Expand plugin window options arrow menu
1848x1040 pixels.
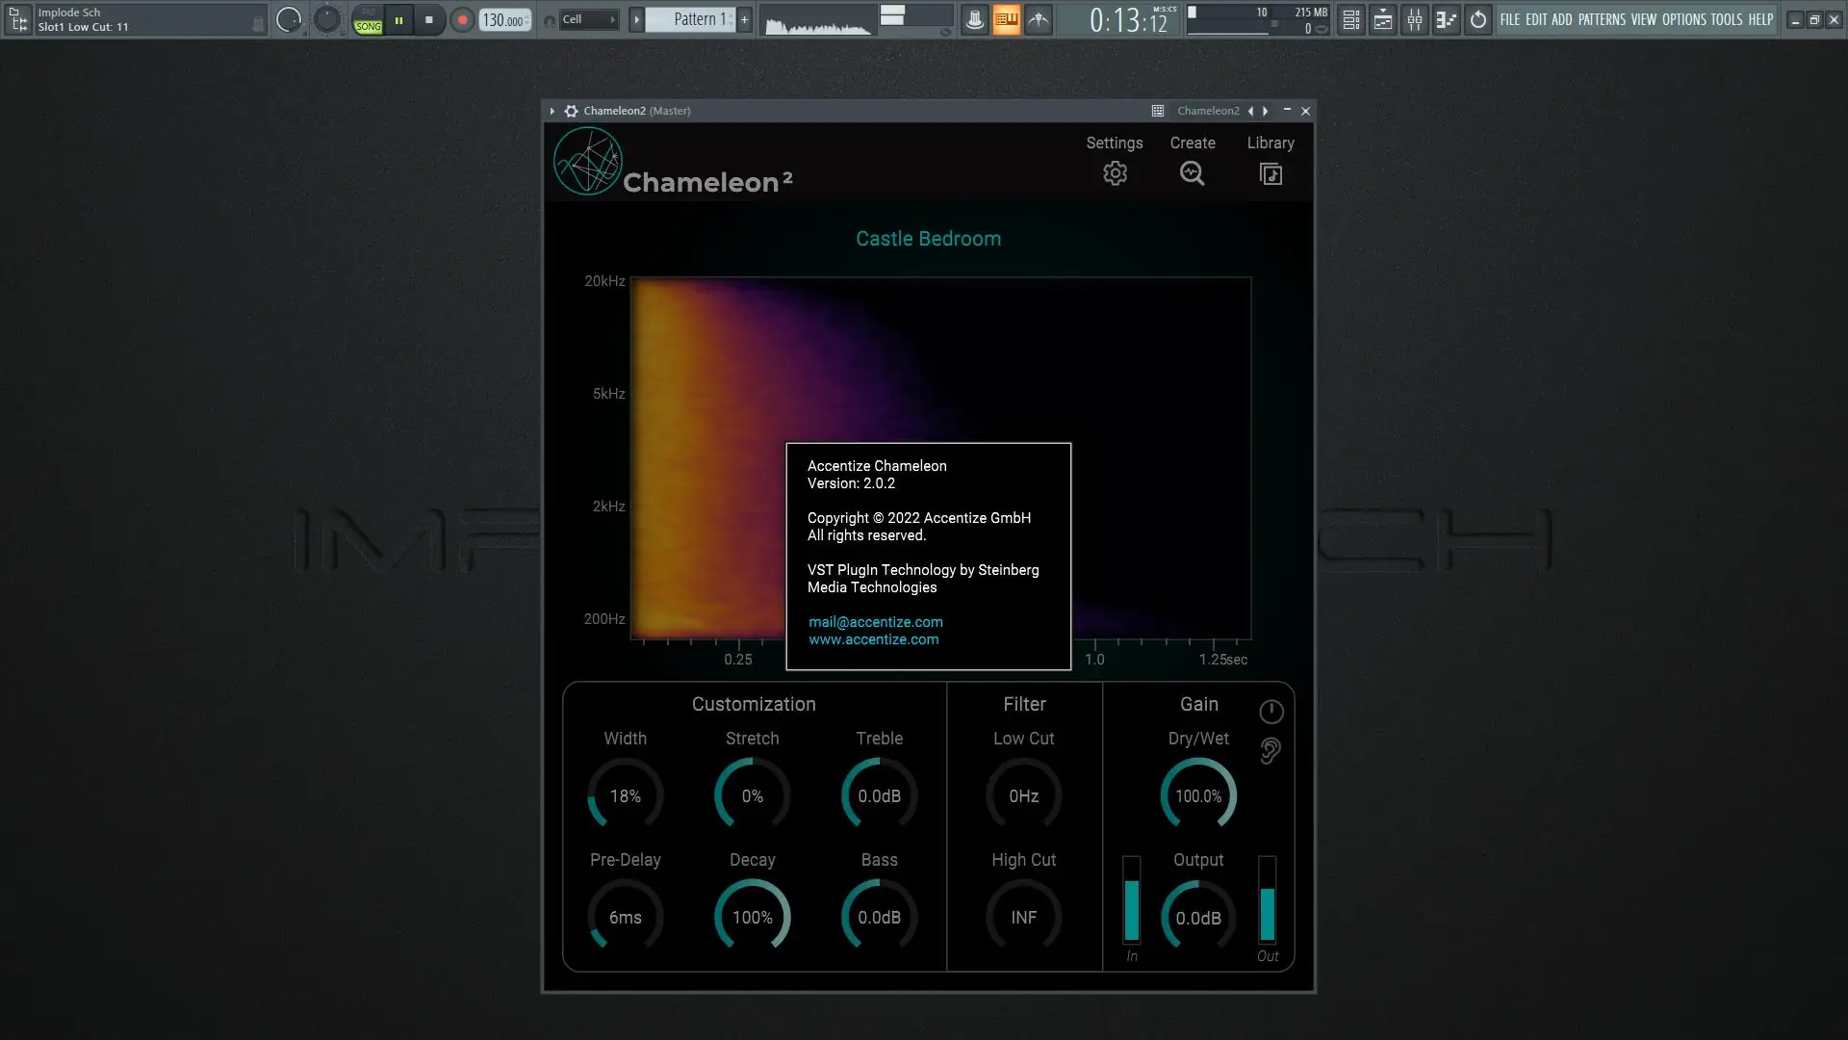pos(552,111)
